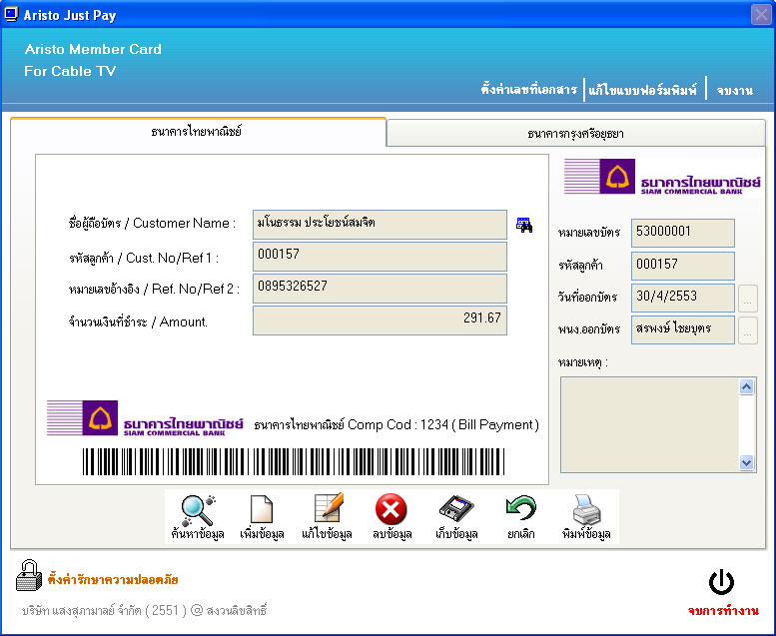Click the magnifier search data icon

tap(196, 511)
